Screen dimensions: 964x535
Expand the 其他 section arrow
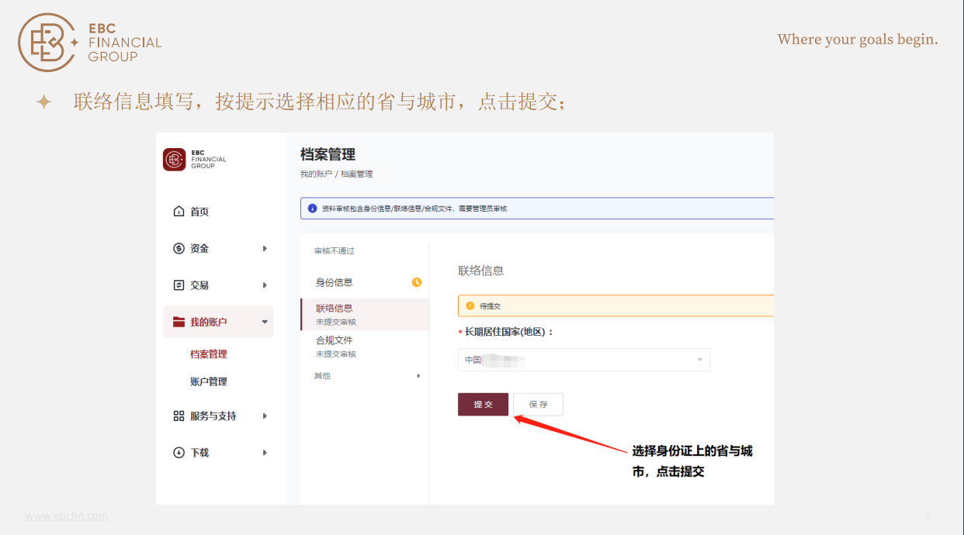[x=418, y=376]
